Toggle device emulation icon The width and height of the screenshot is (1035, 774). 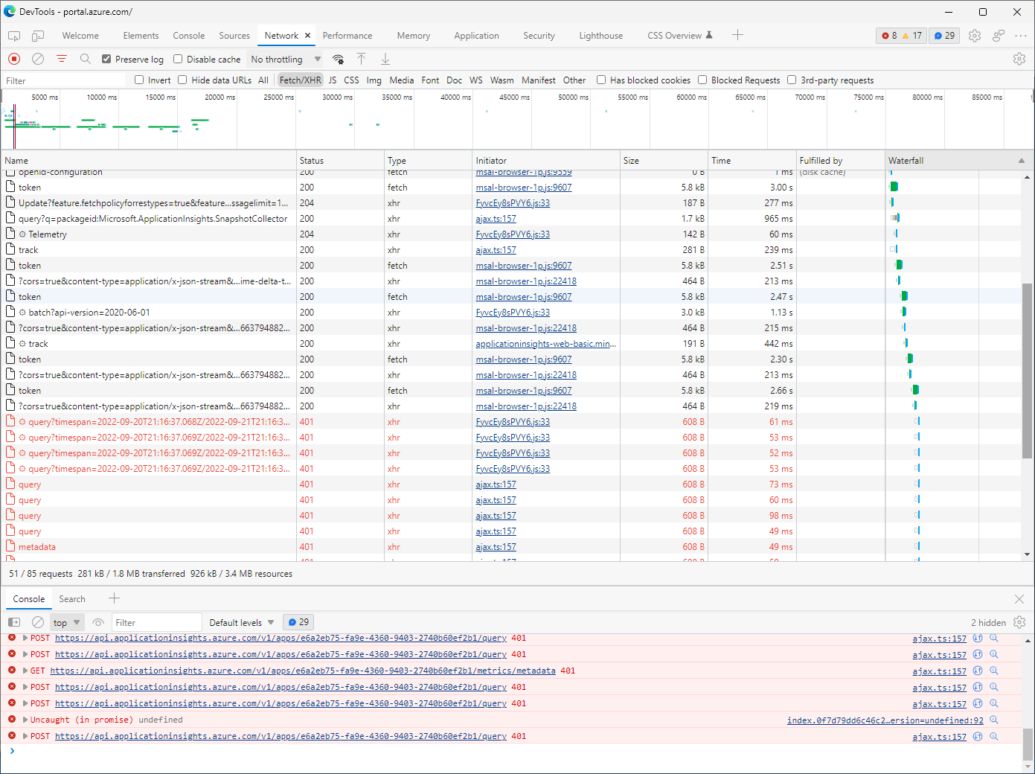point(38,36)
